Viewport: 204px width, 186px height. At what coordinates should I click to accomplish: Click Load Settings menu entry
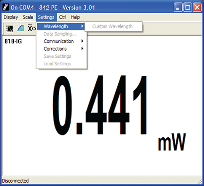pyautogui.click(x=57, y=64)
